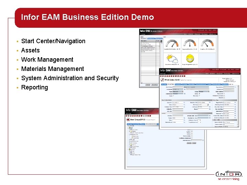Uncheck the checked box above Warranty
The width and height of the screenshot is (247, 185).
199,94
